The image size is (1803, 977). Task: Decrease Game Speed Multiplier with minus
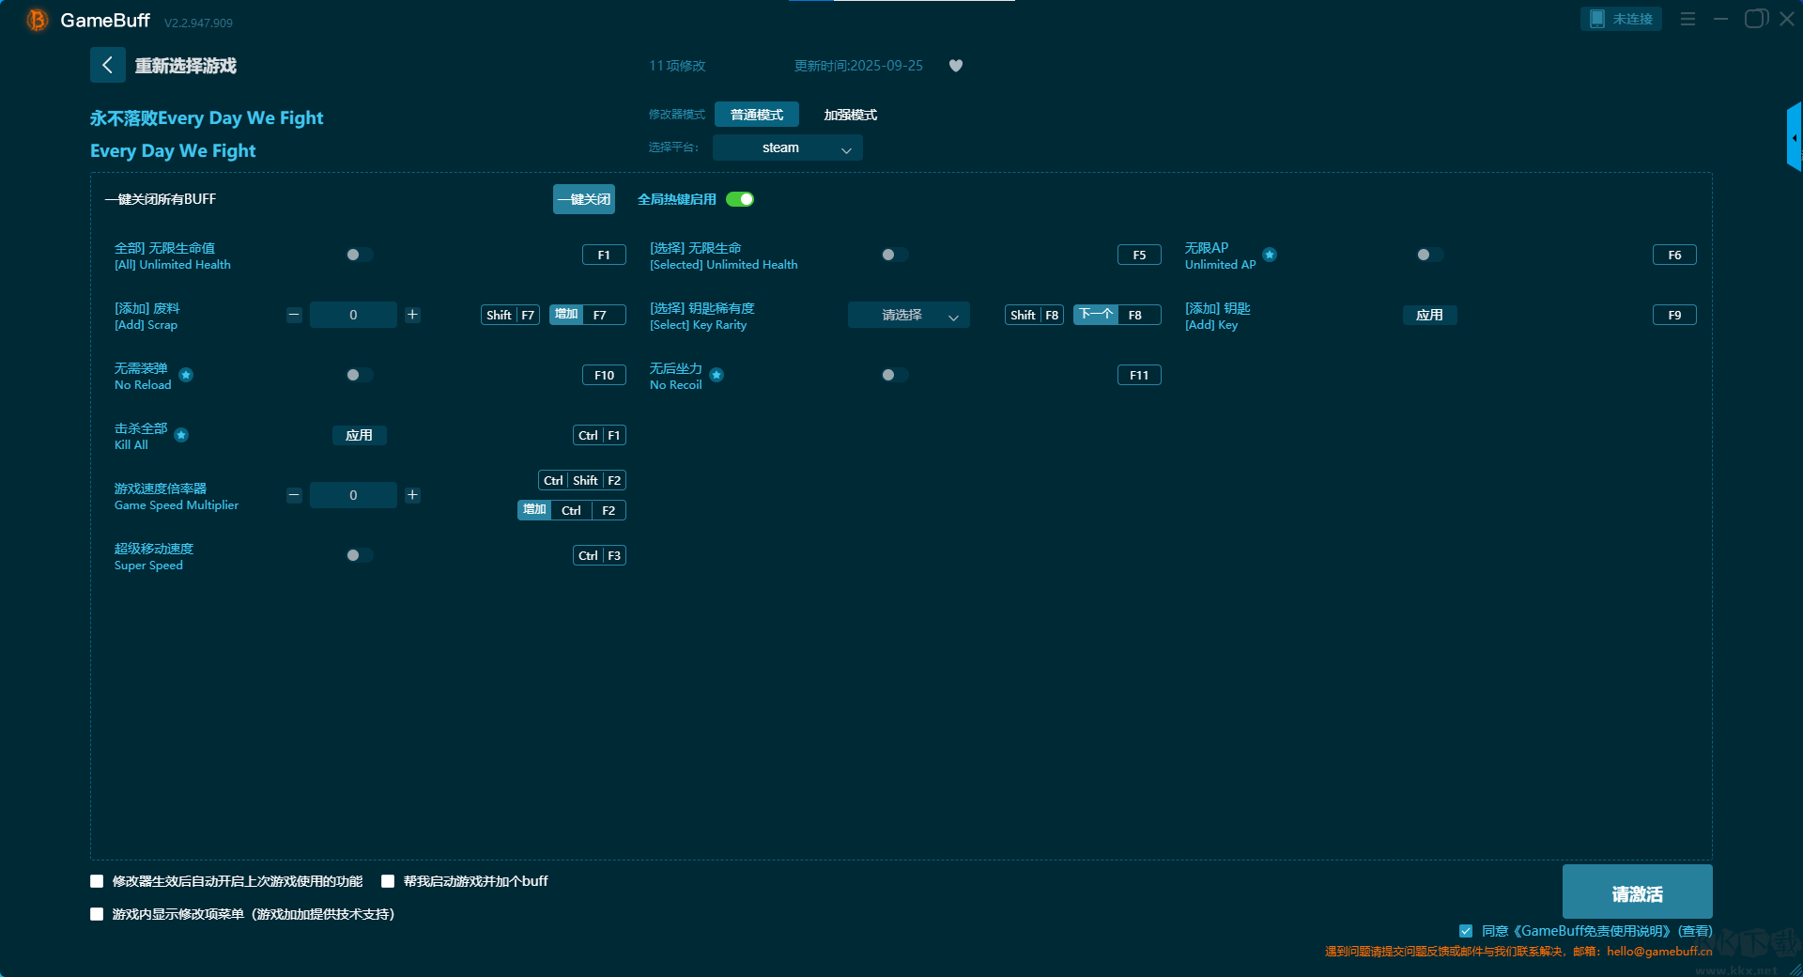pyautogui.click(x=294, y=495)
